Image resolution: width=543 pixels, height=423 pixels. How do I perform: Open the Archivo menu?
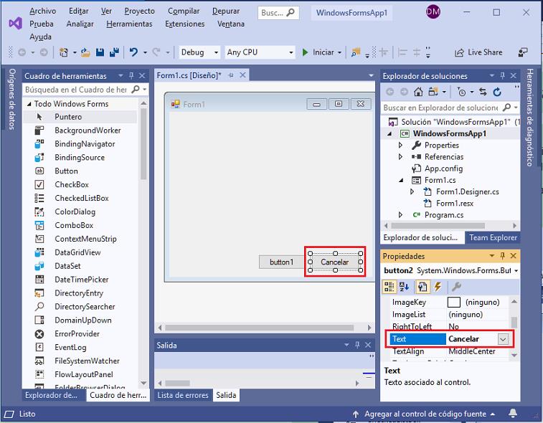[42, 11]
